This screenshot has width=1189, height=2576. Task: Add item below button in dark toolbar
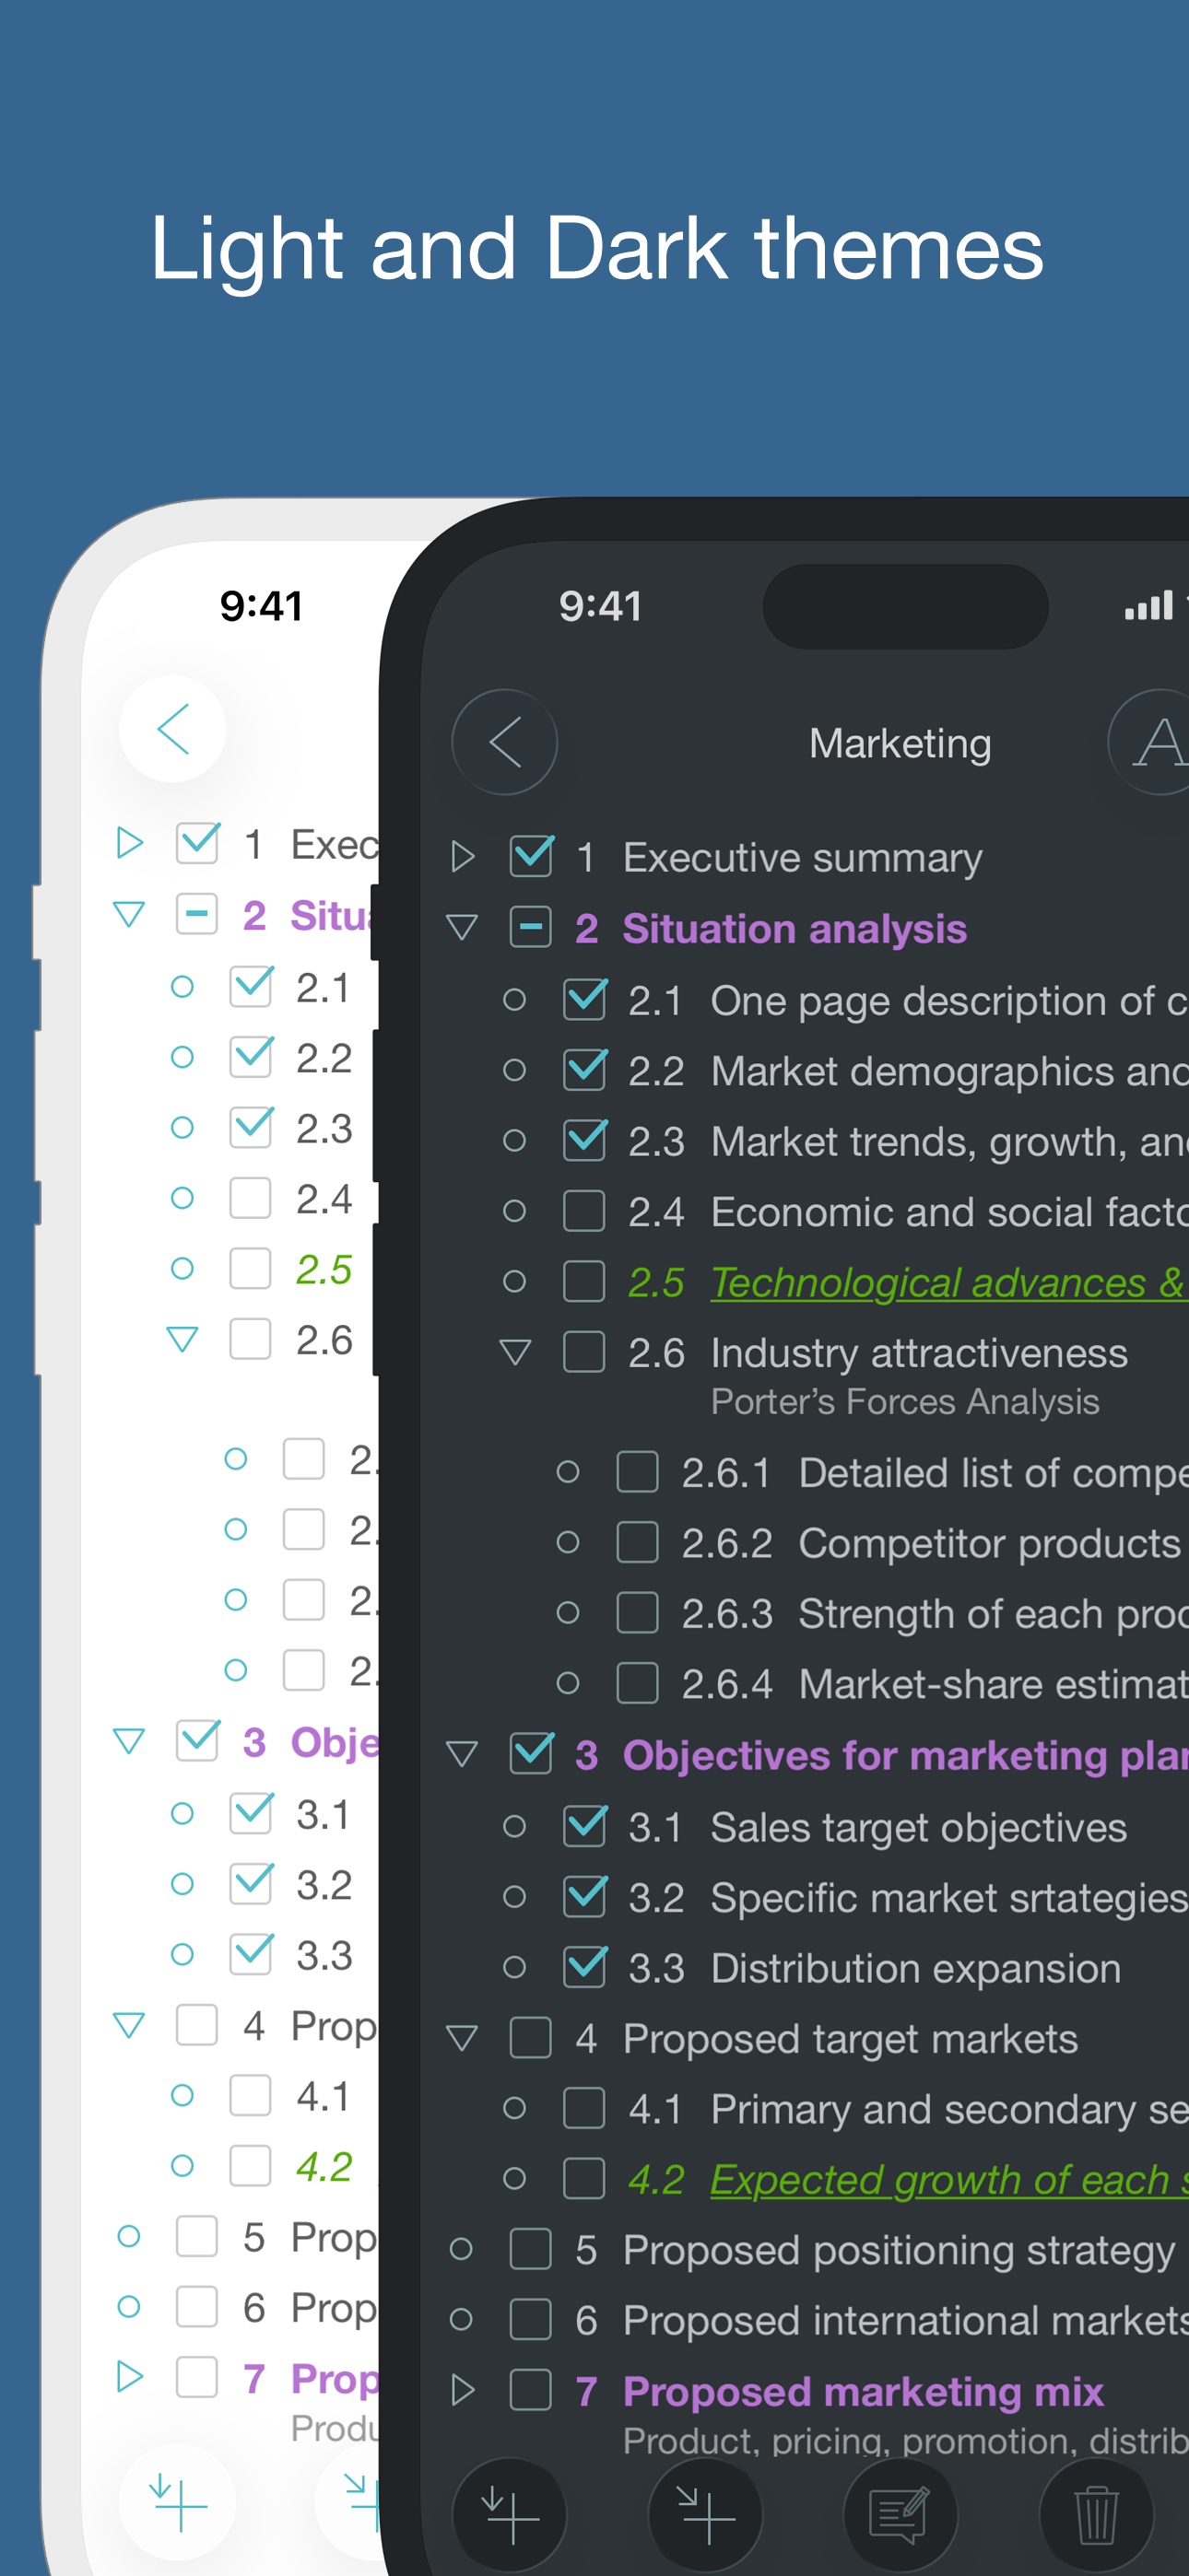tap(510, 2514)
